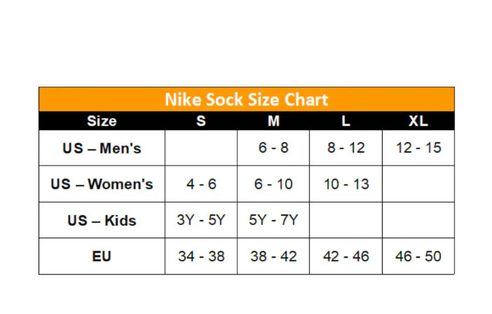
Task: Select the US – Kids row label
Action: pos(102,220)
